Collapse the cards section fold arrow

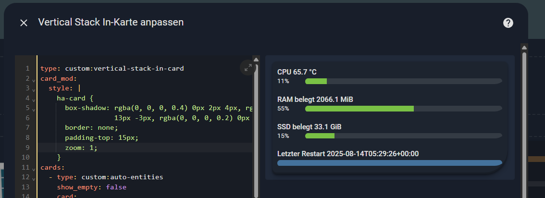click(x=34, y=169)
